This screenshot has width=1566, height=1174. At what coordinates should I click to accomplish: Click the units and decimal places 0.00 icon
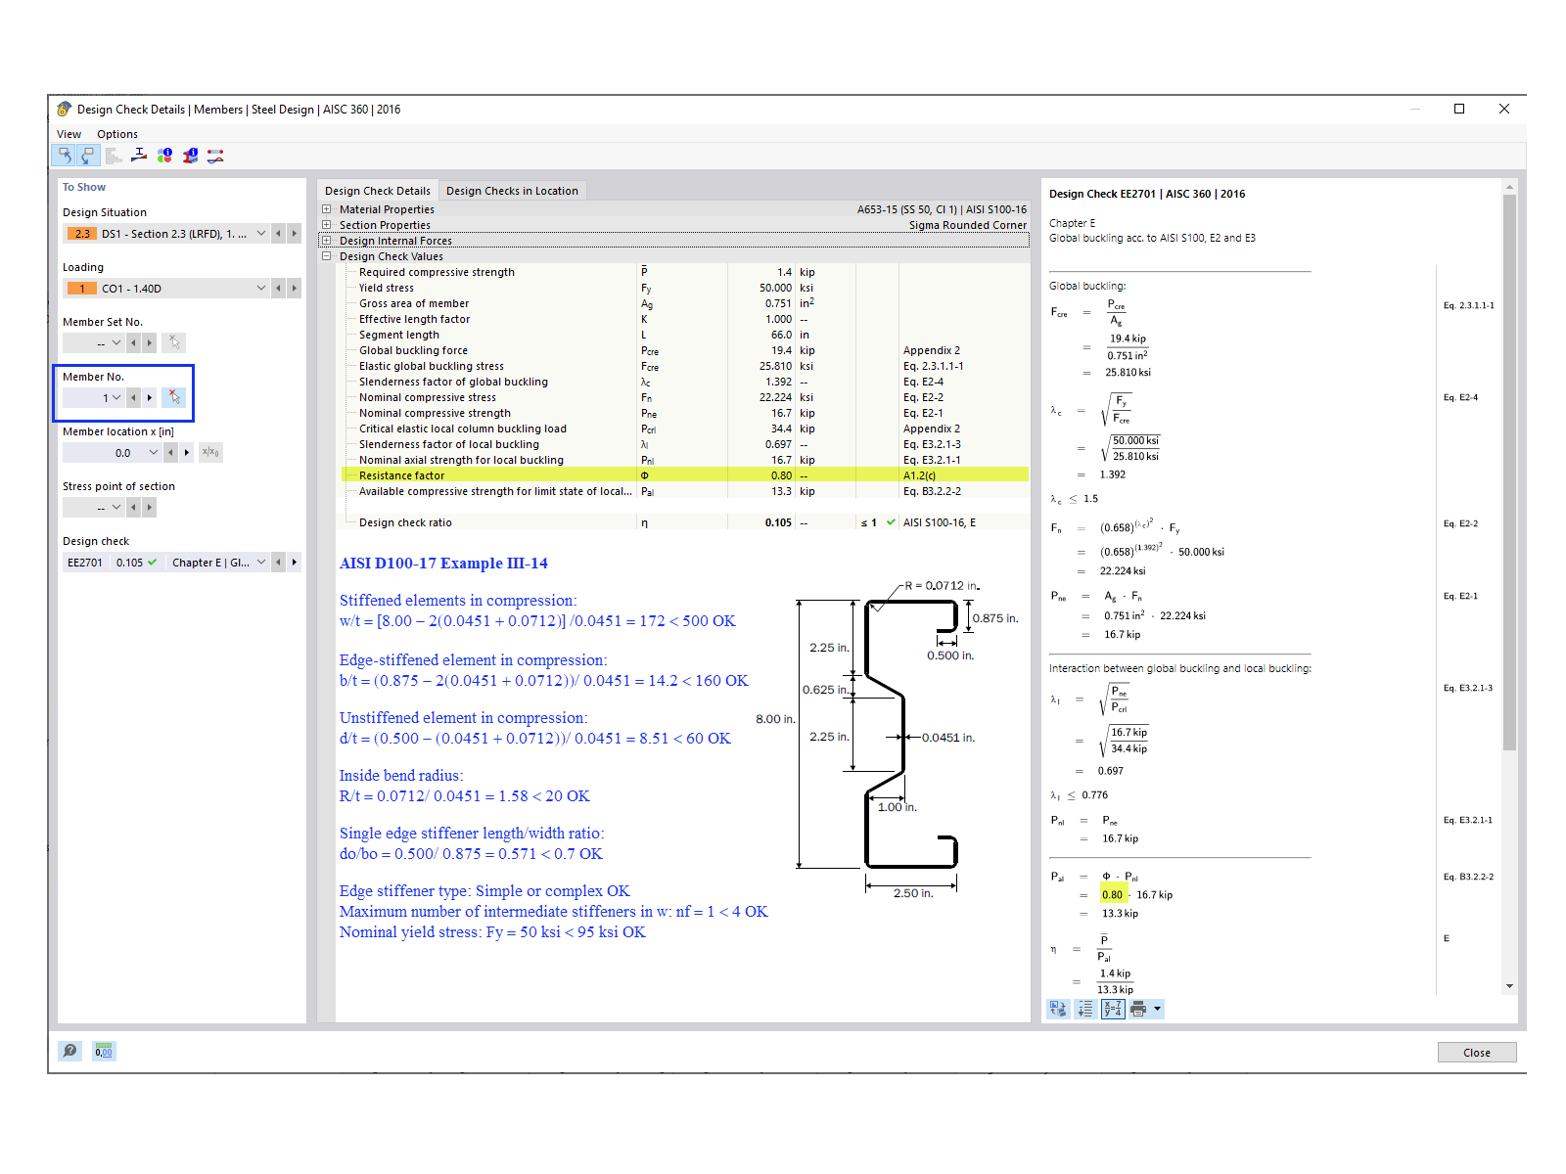coord(103,1051)
